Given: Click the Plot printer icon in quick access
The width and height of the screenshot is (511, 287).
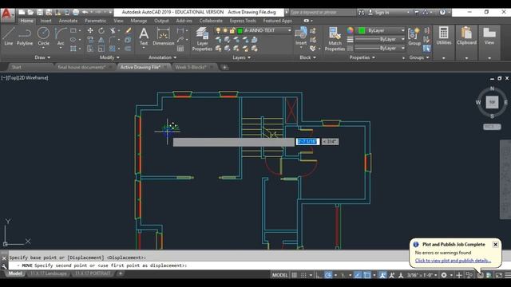Looking at the screenshot, I should [x=76, y=12].
